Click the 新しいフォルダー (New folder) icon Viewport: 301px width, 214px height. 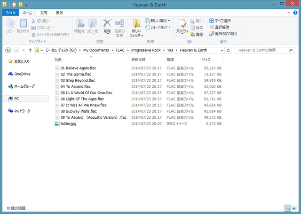(x=136, y=28)
